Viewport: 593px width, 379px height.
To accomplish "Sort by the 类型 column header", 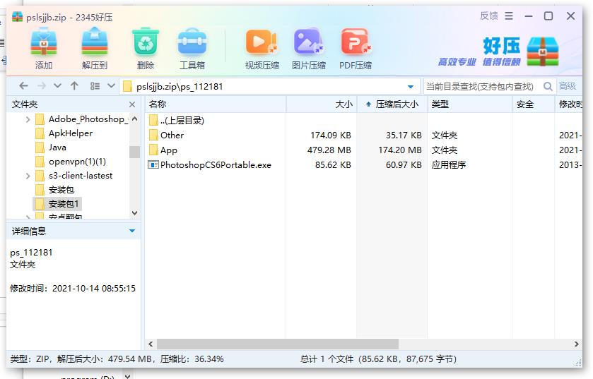I will point(470,104).
